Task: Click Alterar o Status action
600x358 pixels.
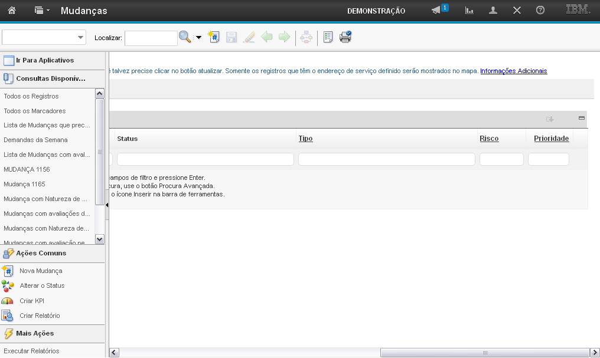Action: pyautogui.click(x=42, y=285)
